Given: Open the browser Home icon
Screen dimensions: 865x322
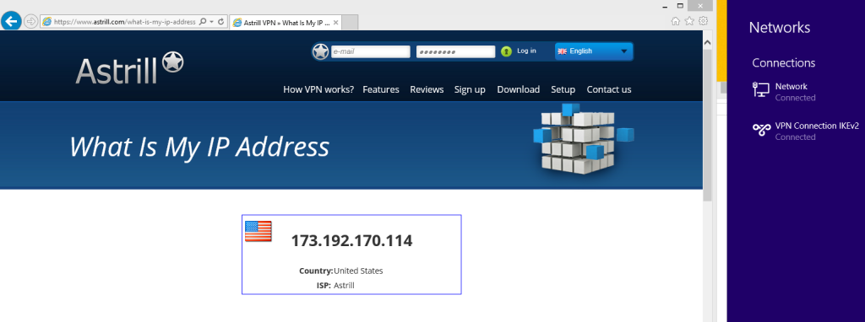Looking at the screenshot, I should coord(675,21).
